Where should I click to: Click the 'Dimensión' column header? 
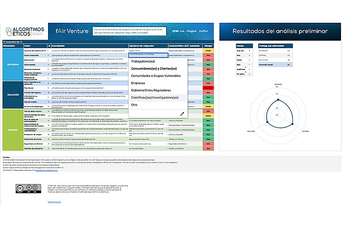[x=13, y=46]
